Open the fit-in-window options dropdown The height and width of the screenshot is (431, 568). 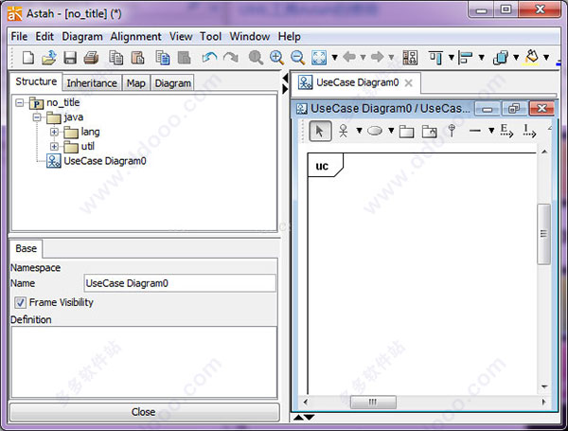335,57
